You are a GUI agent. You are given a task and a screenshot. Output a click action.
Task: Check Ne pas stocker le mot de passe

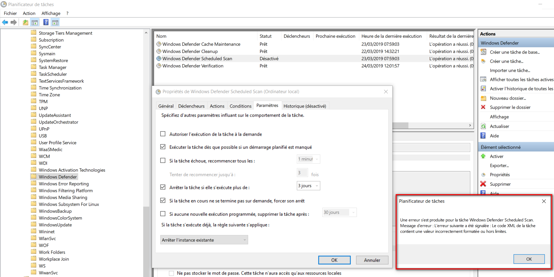click(x=171, y=273)
